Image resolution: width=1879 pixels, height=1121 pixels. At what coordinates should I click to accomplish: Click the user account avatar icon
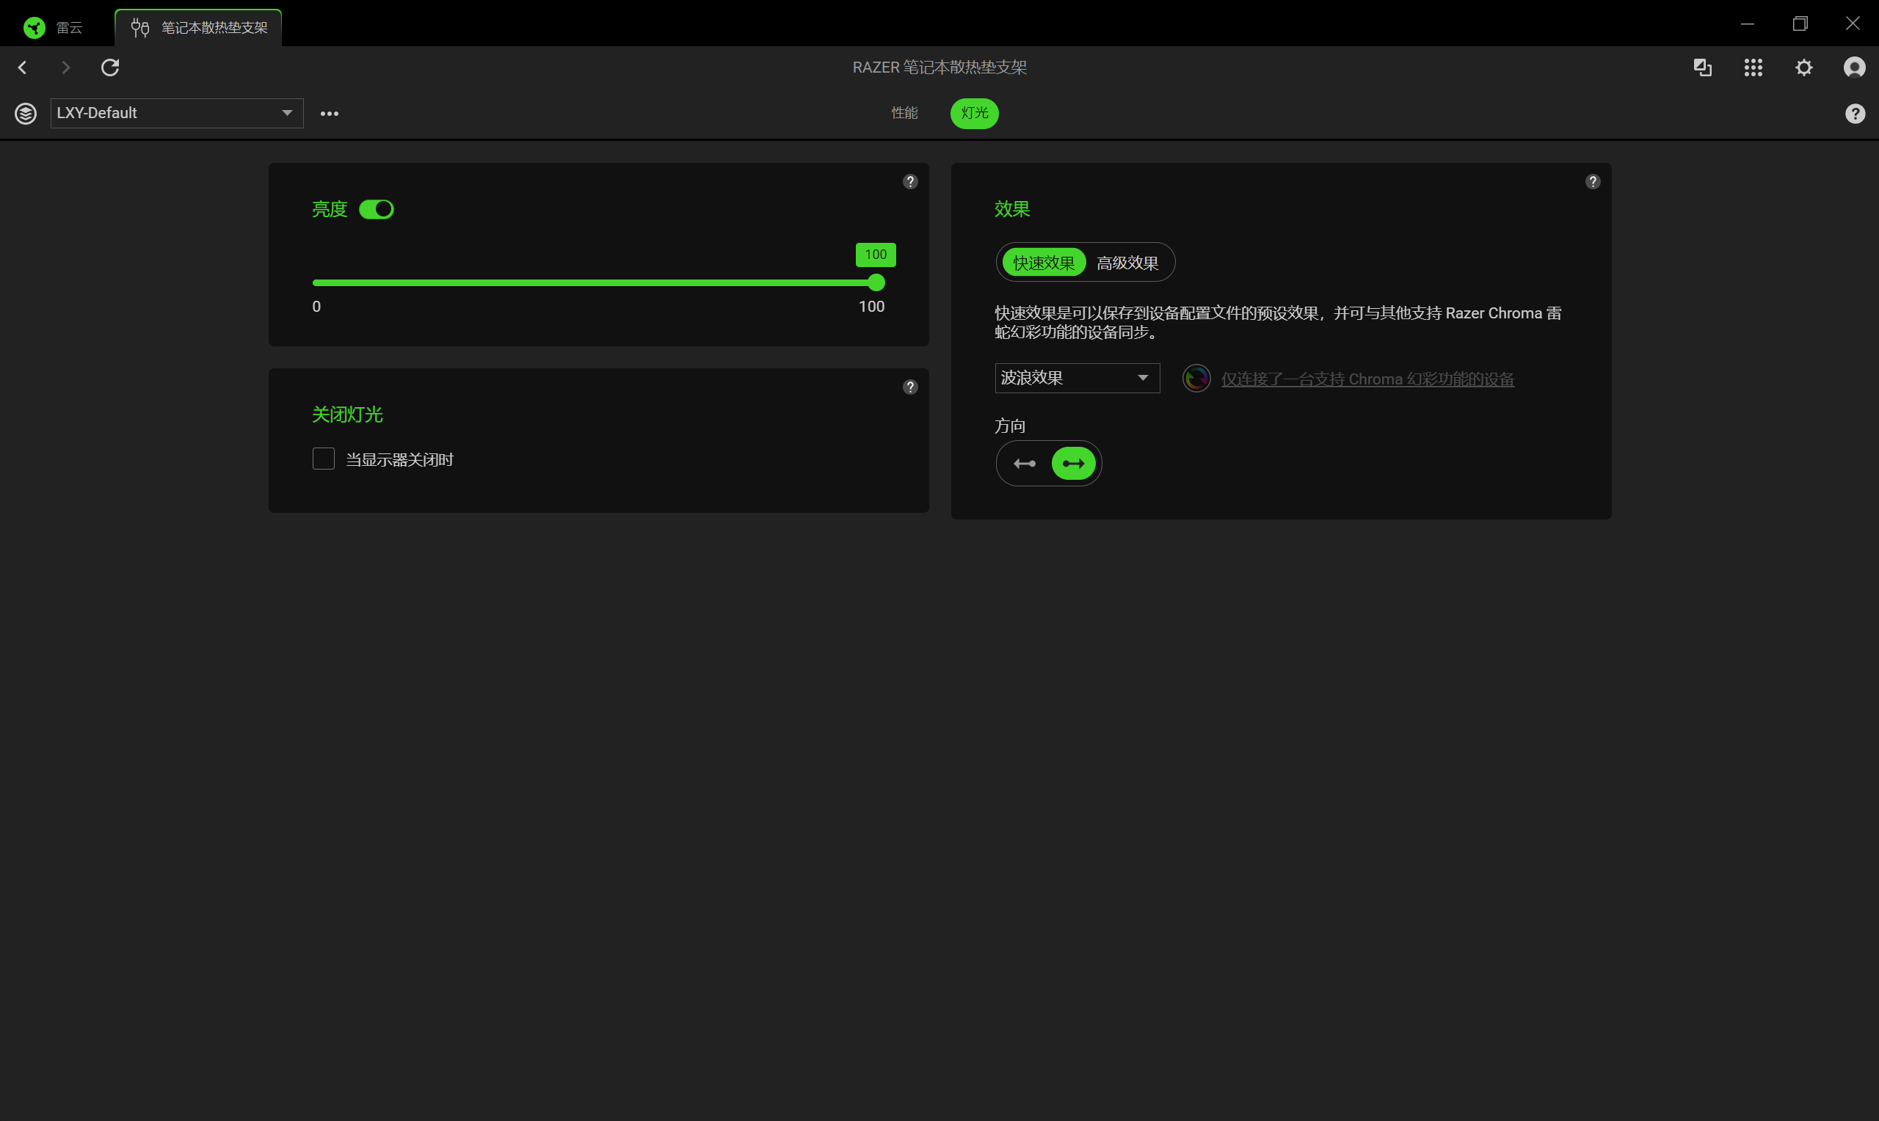1853,67
